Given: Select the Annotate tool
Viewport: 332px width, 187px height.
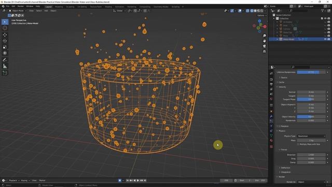Looking at the screenshot, I should pyautogui.click(x=5, y=60).
